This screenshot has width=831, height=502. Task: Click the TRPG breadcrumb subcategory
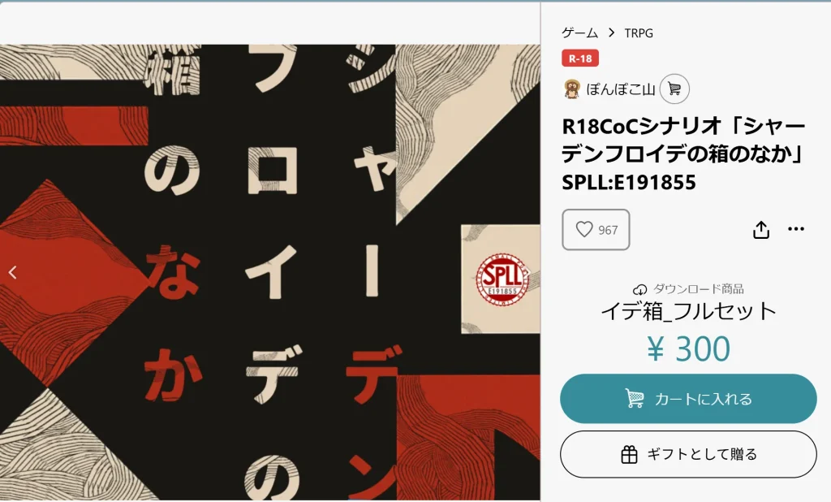pyautogui.click(x=639, y=33)
